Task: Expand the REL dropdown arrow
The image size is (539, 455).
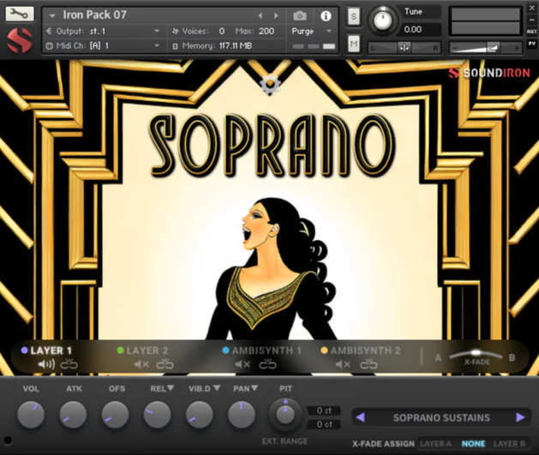Action: (172, 389)
